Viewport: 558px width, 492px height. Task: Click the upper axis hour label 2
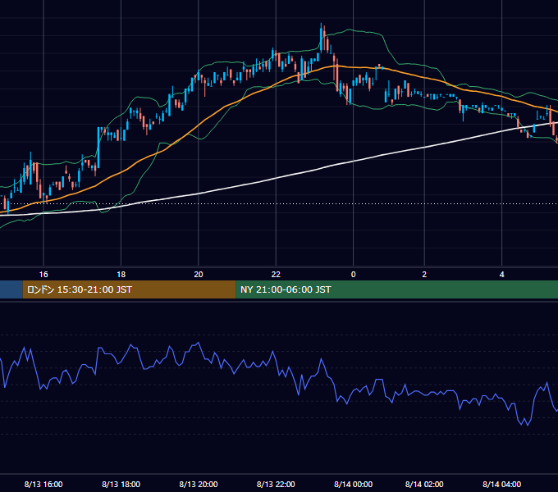[424, 275]
